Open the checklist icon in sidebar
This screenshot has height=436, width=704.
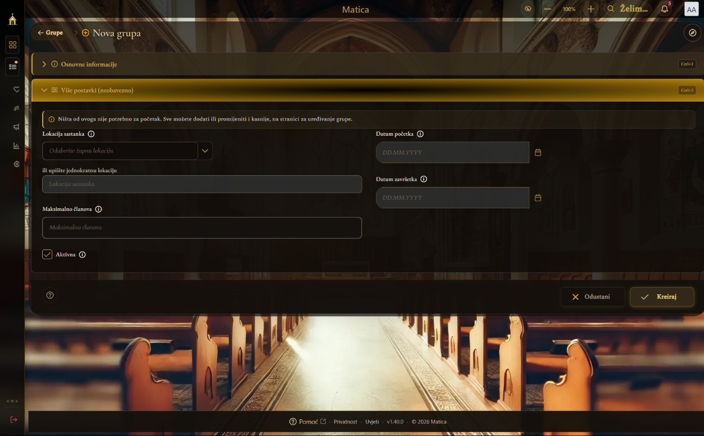tap(13, 67)
